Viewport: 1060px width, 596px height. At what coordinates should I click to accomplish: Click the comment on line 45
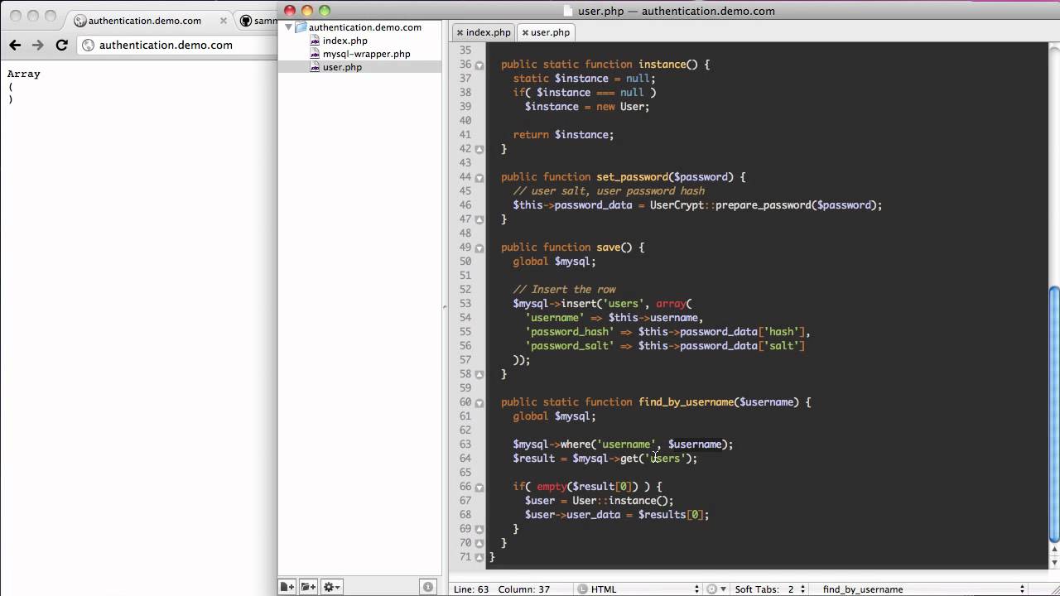pyautogui.click(x=609, y=191)
